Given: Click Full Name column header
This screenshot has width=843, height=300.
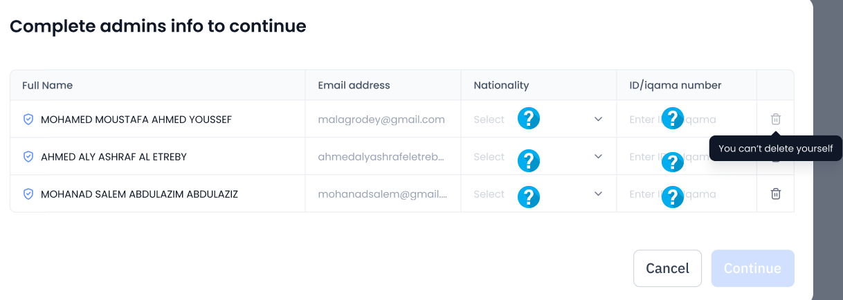Looking at the screenshot, I should pyautogui.click(x=47, y=85).
